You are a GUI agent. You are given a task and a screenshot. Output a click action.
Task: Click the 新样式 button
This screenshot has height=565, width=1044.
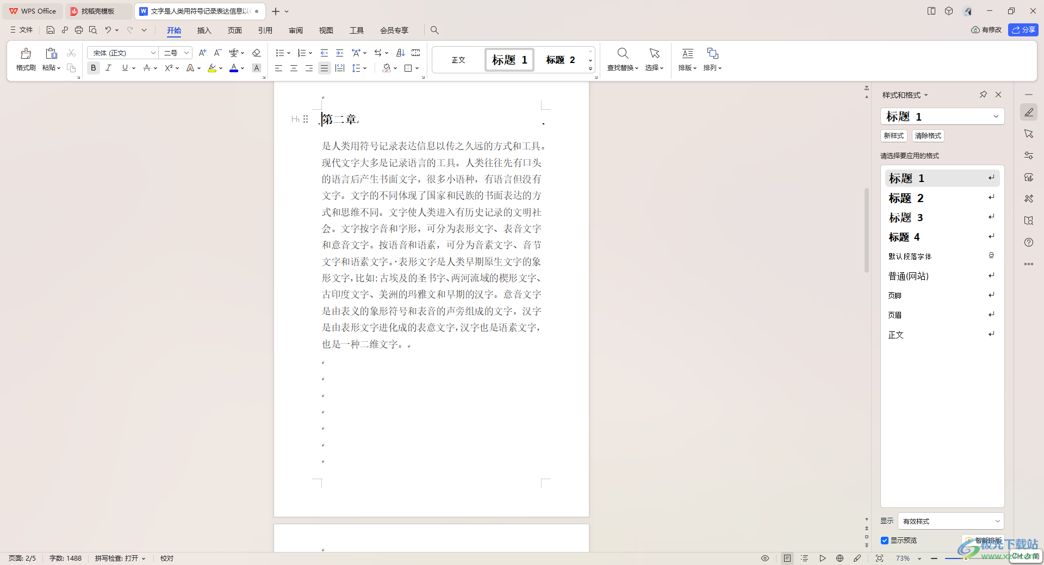tap(894, 136)
